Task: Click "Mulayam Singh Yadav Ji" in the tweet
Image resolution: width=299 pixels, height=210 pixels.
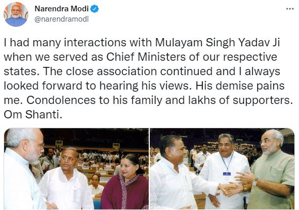Action: tap(217, 43)
